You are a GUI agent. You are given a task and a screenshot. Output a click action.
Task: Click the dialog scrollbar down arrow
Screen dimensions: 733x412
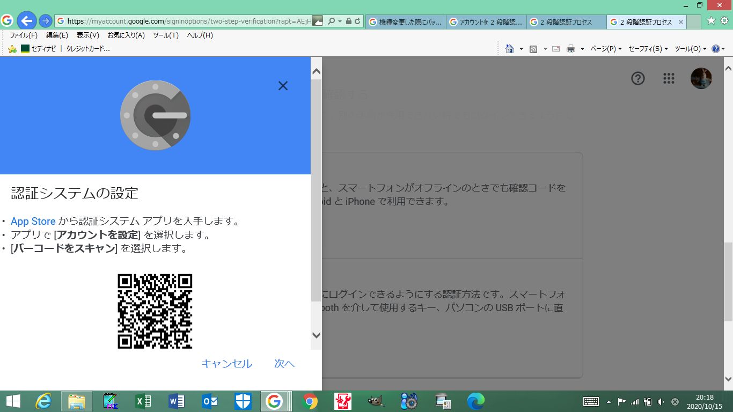(x=316, y=335)
